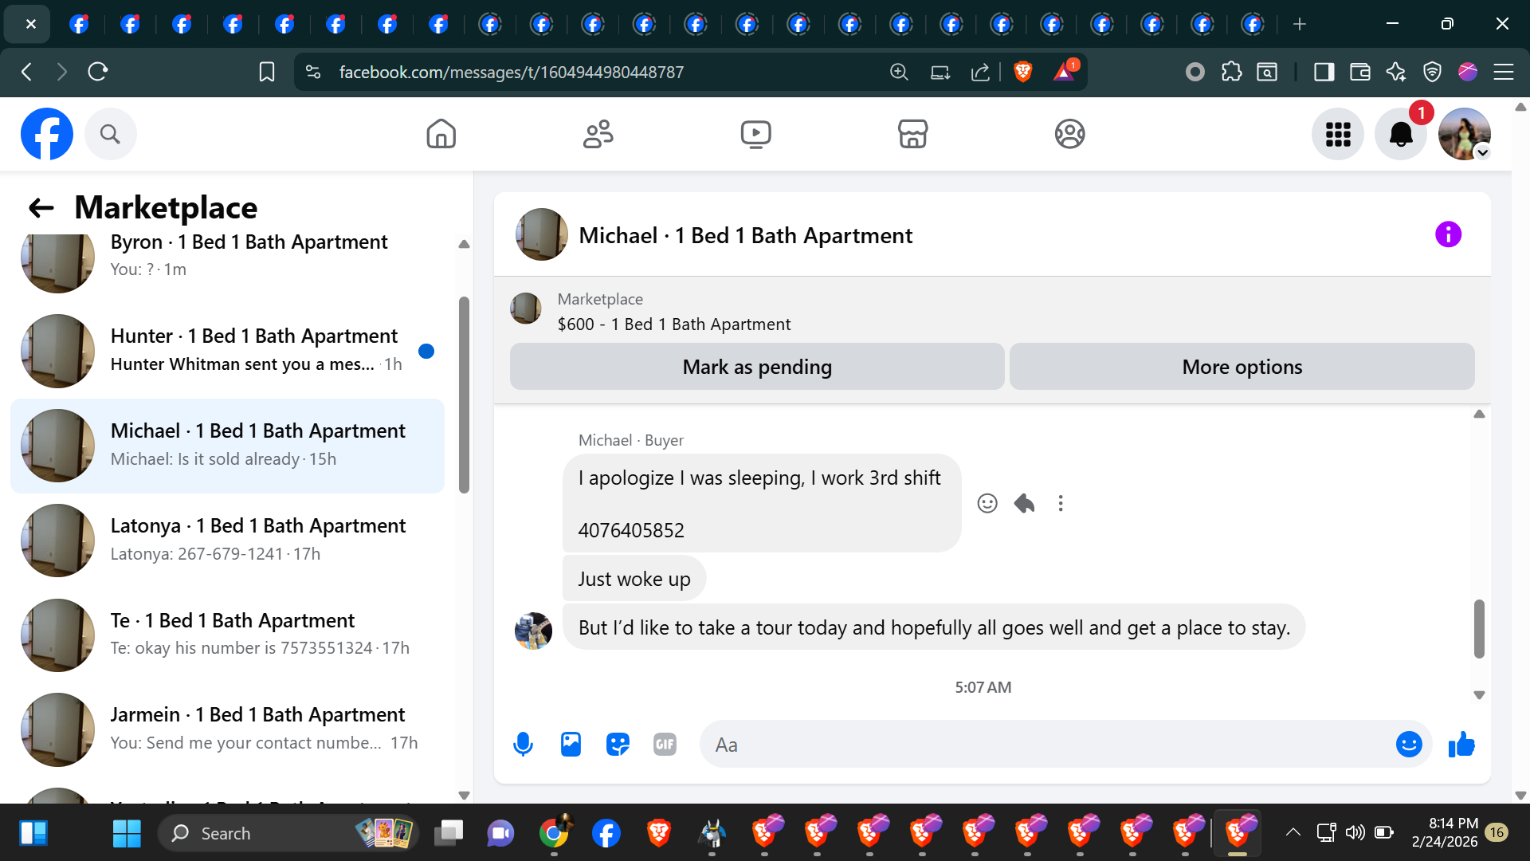Click the voice clip microphone icon
The image size is (1530, 861).
pos(523,745)
